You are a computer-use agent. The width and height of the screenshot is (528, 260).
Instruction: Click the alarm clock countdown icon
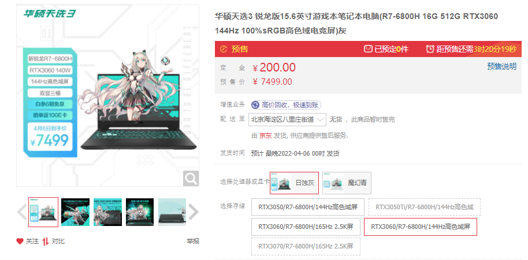click(430, 49)
